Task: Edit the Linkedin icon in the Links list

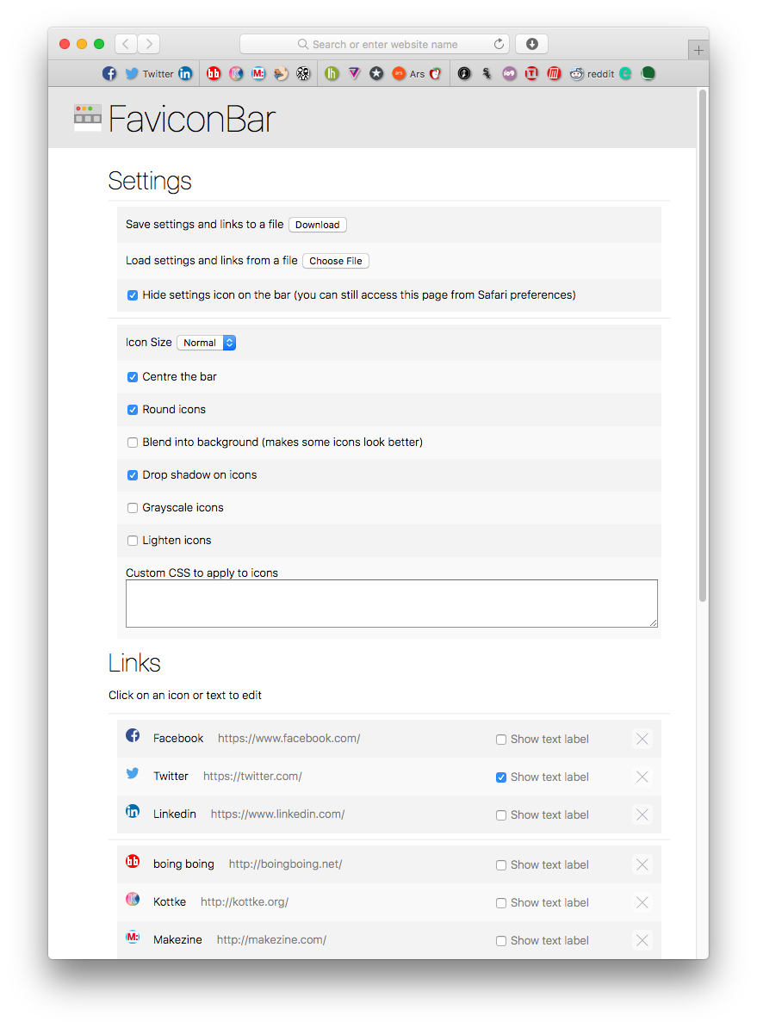Action: [x=133, y=812]
